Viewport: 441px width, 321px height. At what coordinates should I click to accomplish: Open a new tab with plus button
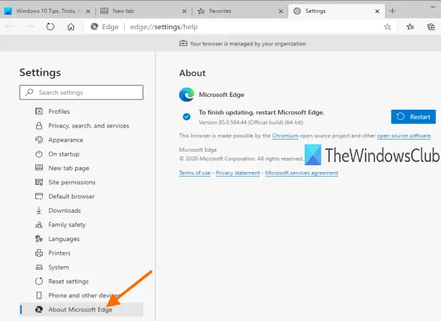392,11
